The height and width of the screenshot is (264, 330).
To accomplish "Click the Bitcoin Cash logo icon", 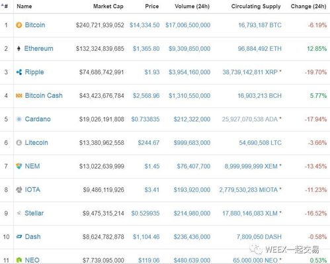I will click(19, 95).
